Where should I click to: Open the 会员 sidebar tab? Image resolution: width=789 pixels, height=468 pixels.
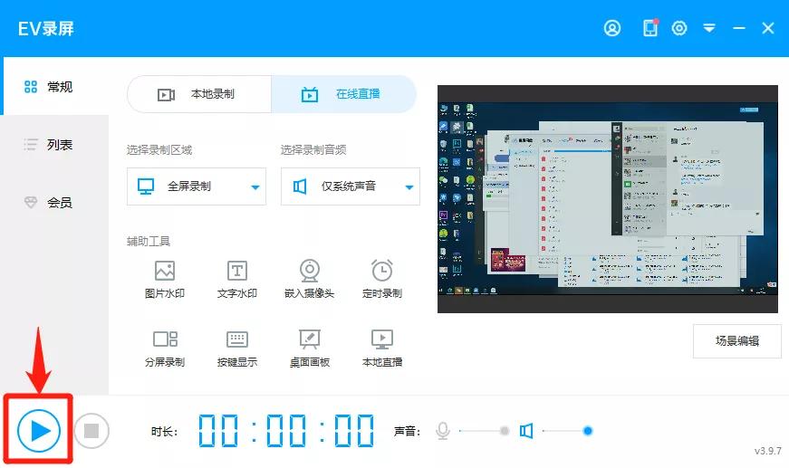[x=54, y=203]
